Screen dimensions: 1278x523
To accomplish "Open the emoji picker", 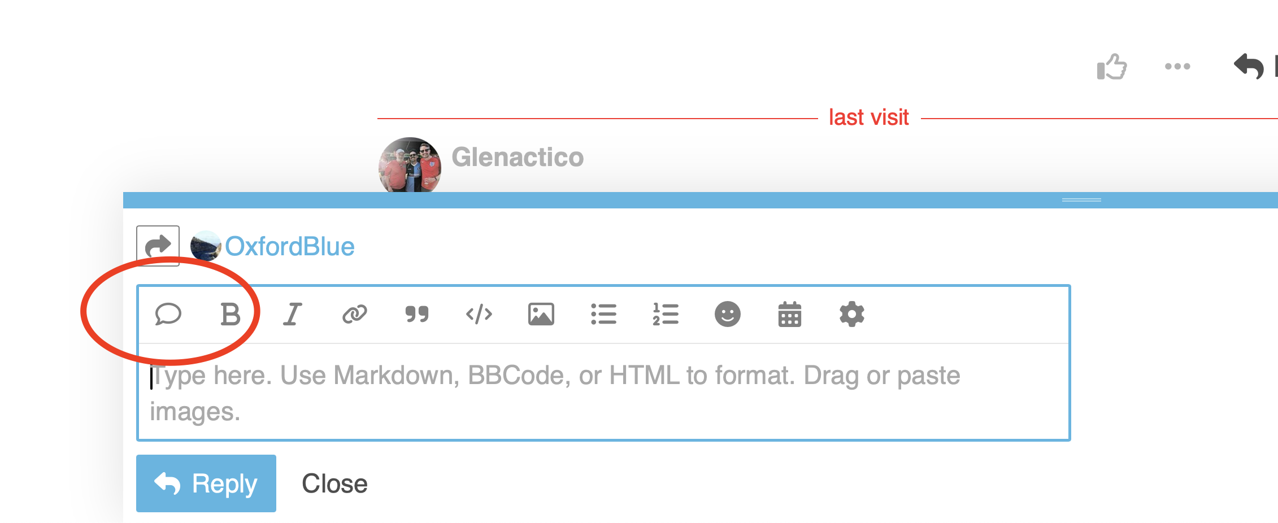I will click(728, 314).
